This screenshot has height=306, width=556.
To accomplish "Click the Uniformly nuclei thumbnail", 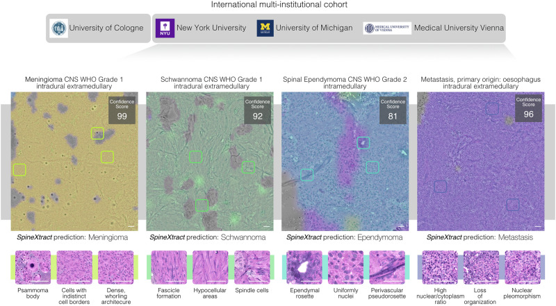I will point(345,267).
